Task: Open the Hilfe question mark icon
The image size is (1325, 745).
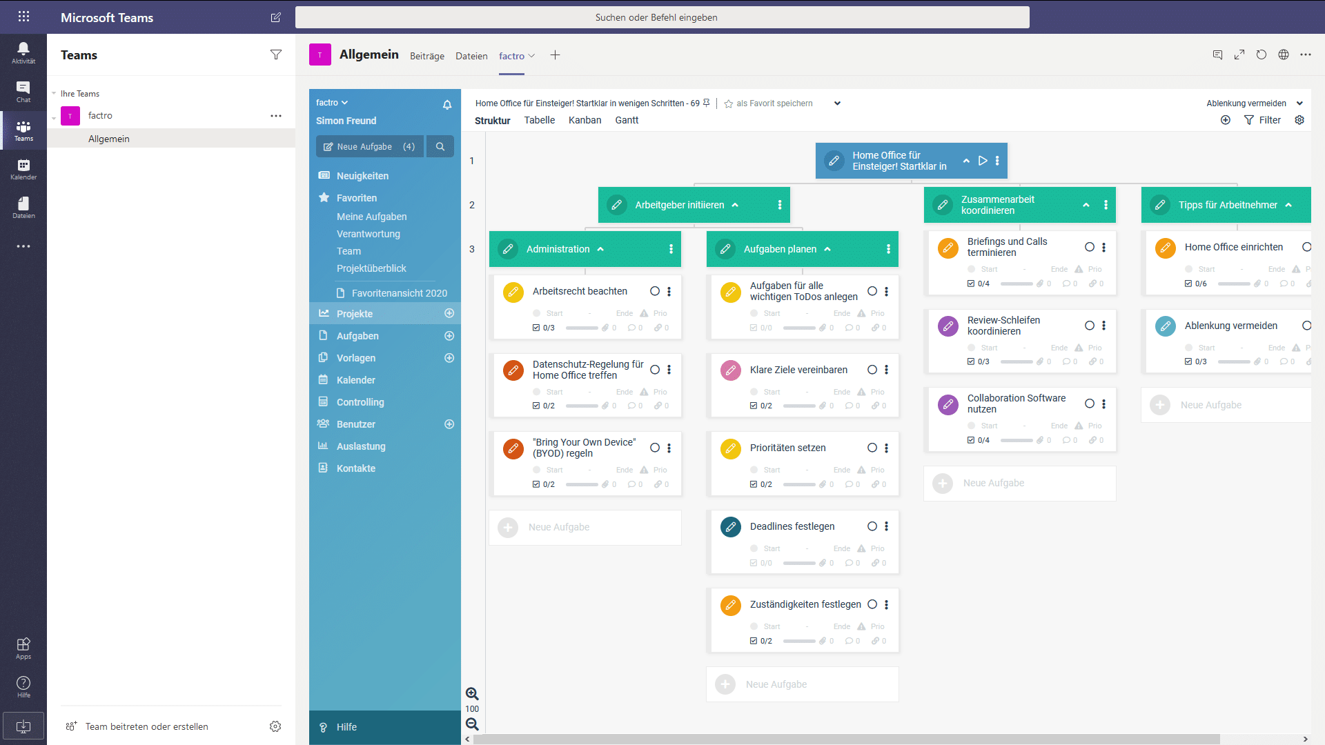Action: (23, 686)
